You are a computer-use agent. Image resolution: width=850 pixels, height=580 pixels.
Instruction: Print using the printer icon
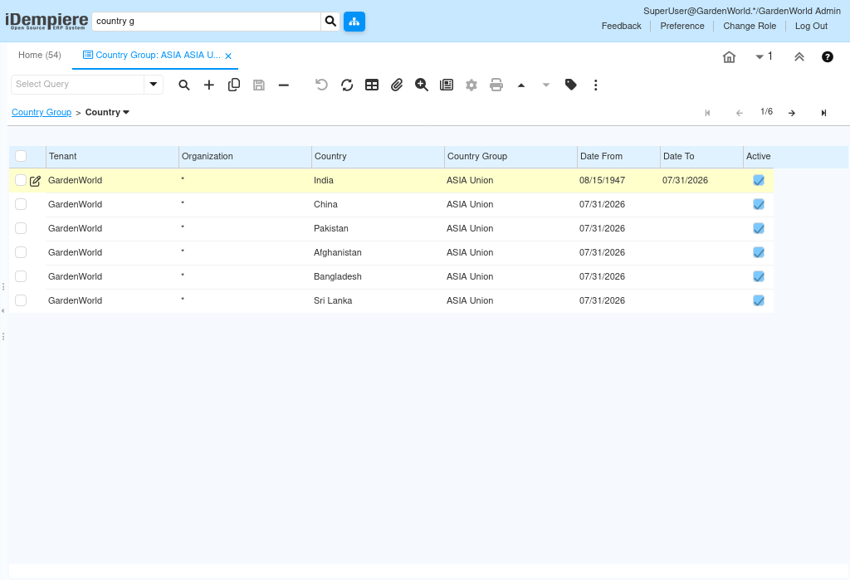click(496, 85)
